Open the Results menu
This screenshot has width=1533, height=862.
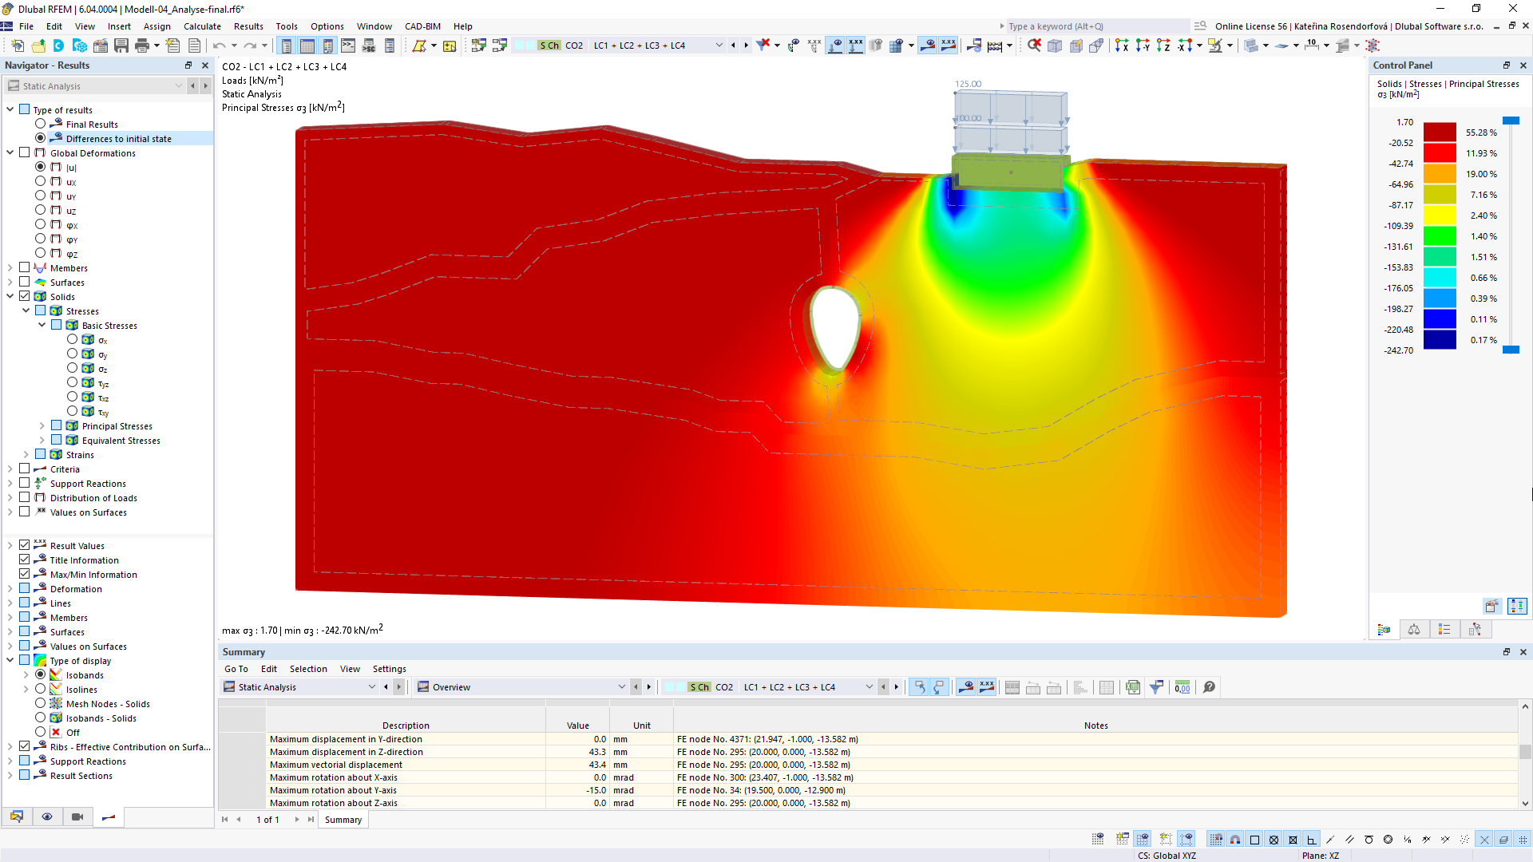(x=247, y=26)
